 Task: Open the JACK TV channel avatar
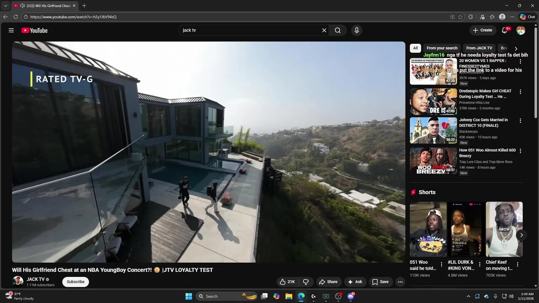point(18,282)
